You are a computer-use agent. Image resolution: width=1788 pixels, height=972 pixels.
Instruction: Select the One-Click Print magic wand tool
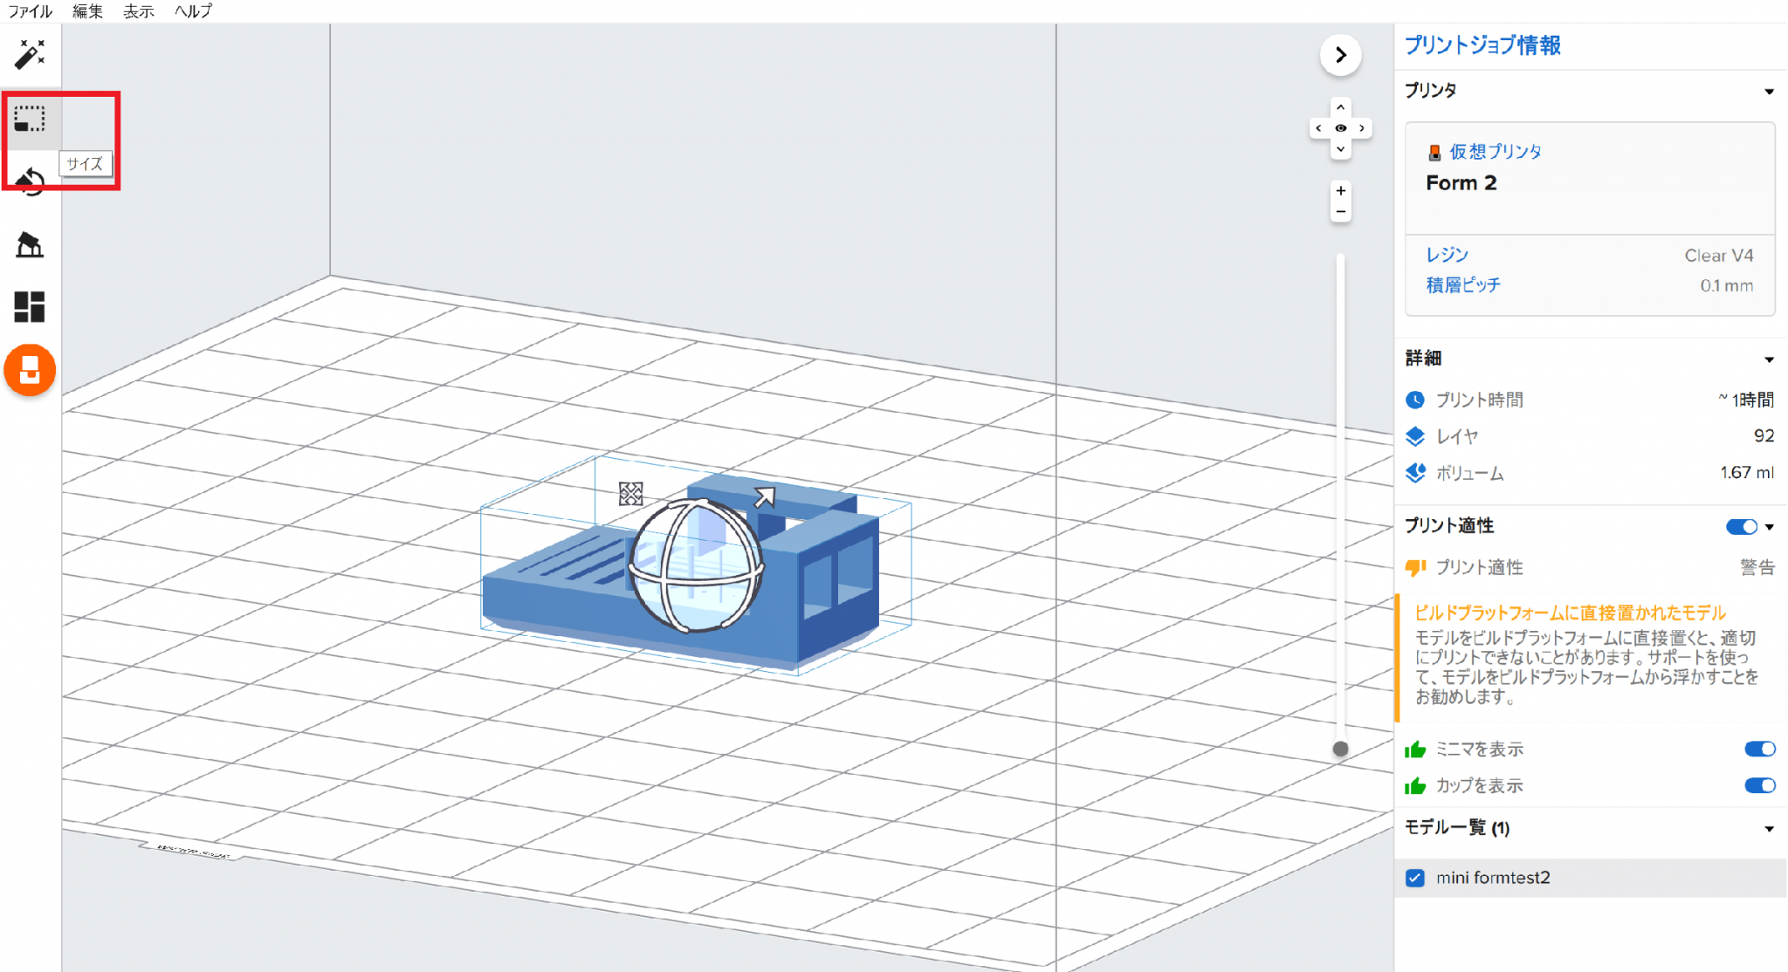(30, 53)
